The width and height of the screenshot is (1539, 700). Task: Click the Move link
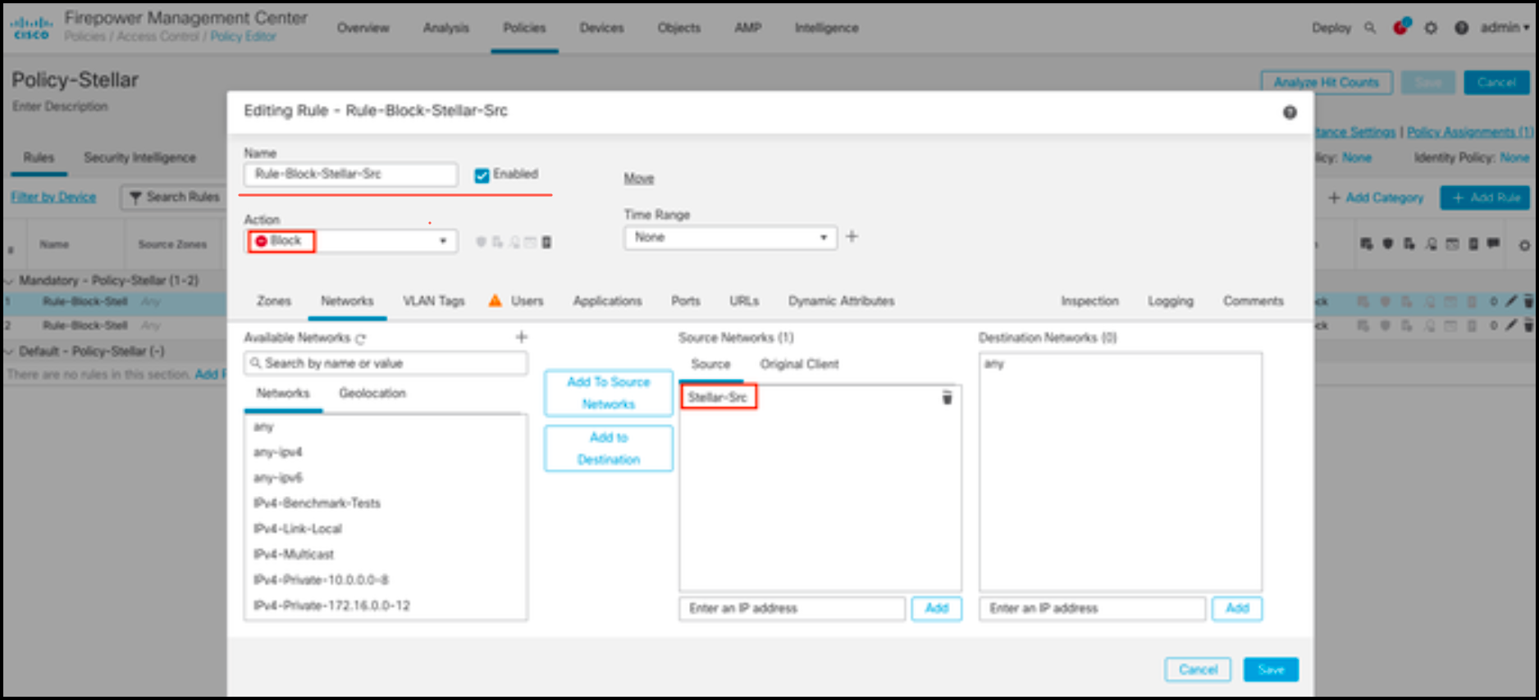click(x=638, y=179)
